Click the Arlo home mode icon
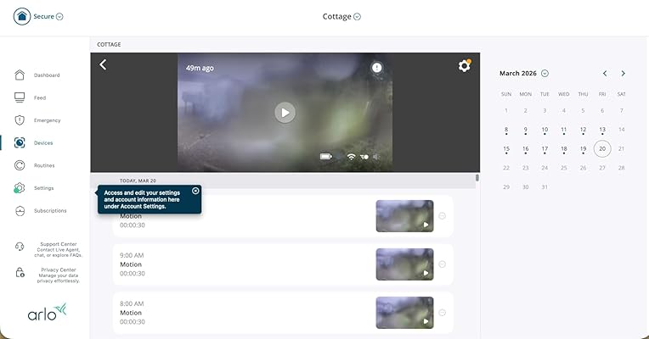This screenshot has width=649, height=339. pyautogui.click(x=22, y=16)
